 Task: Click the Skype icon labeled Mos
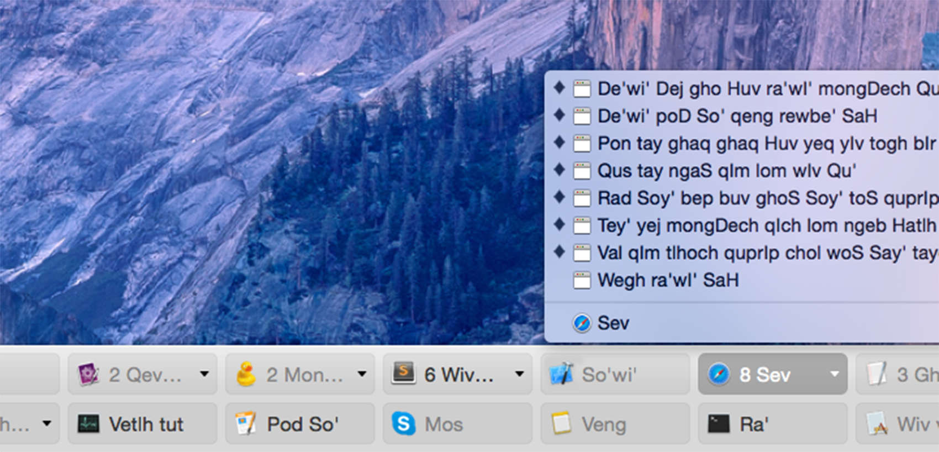pyautogui.click(x=404, y=424)
